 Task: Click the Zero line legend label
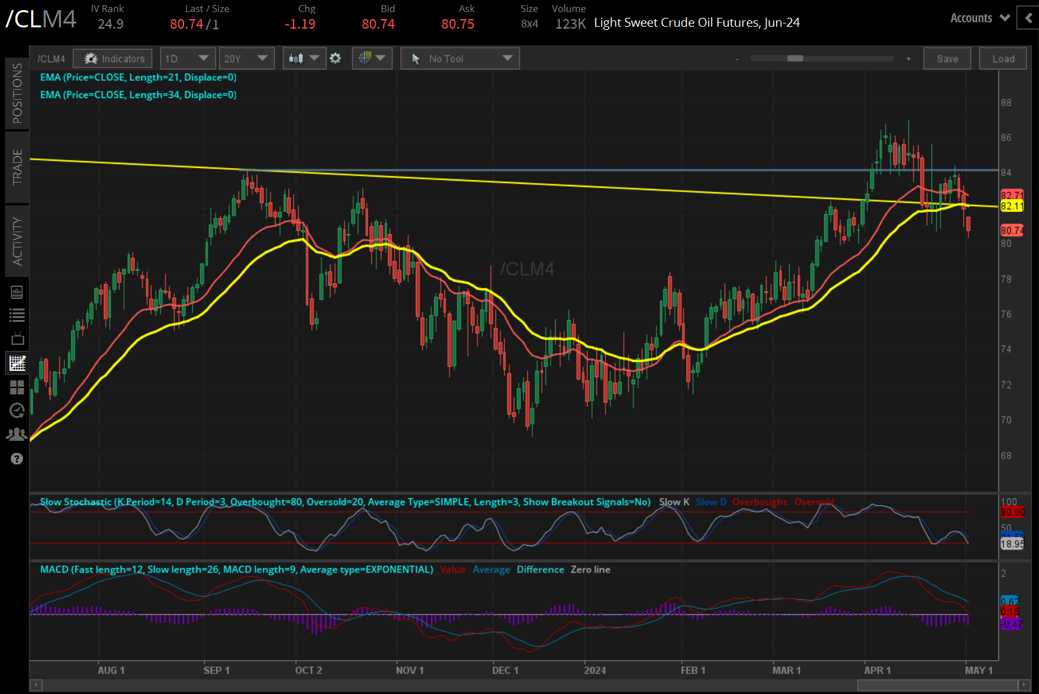590,569
